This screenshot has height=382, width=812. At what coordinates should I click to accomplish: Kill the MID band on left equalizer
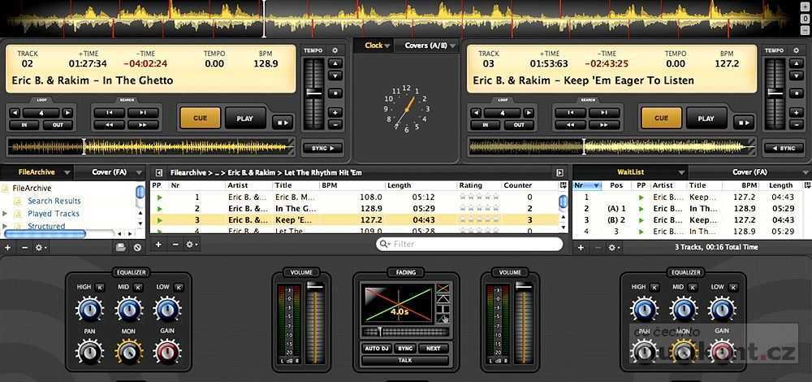pos(138,287)
